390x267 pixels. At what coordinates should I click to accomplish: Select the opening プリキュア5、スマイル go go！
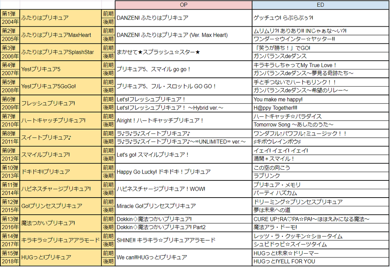pos(184,69)
